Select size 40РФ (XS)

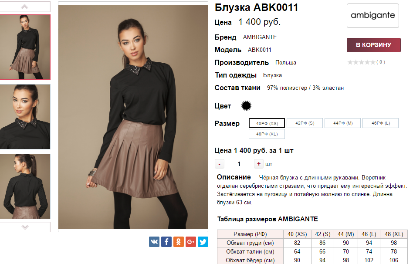(x=267, y=123)
